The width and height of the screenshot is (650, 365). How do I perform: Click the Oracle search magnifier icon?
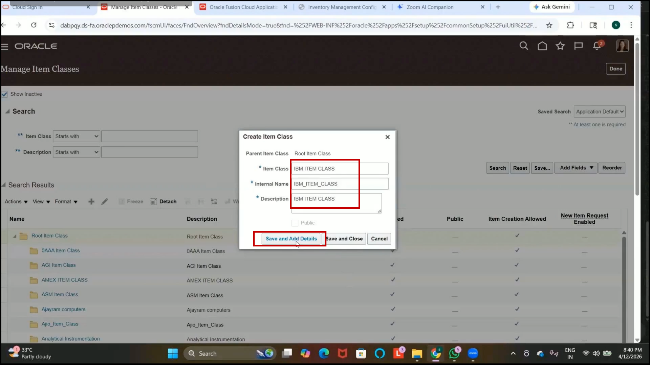(524, 46)
